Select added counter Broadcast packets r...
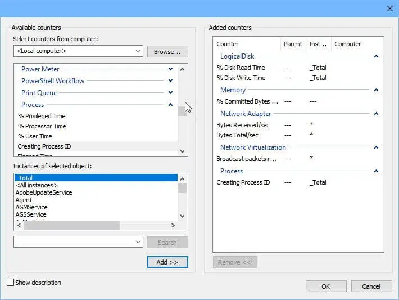The height and width of the screenshot is (300, 399). [x=298, y=159]
